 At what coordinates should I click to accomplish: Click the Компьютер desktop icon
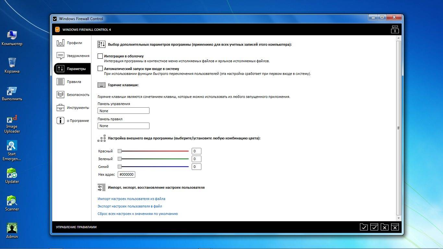(12, 38)
